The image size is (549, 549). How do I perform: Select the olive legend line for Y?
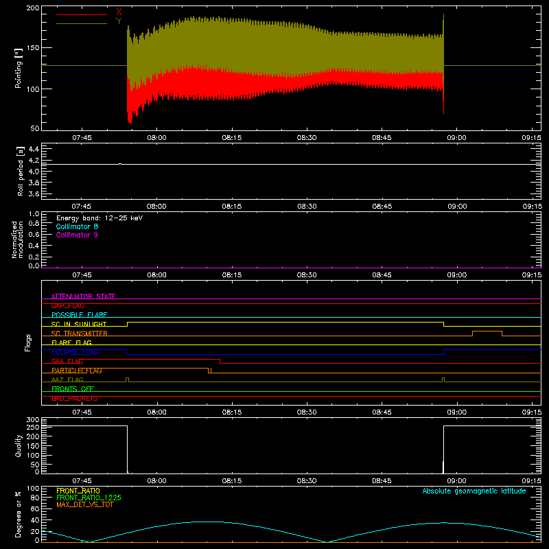(82, 24)
